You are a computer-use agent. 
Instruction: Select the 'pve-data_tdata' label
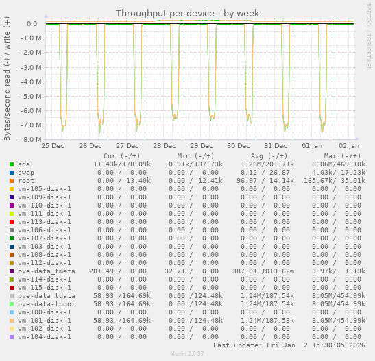47,296
